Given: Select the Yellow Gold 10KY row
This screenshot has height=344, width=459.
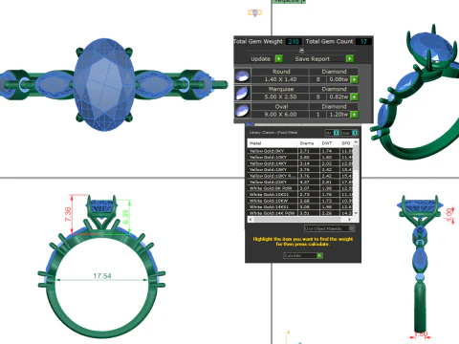Looking at the screenshot, I should pyautogui.click(x=300, y=157).
